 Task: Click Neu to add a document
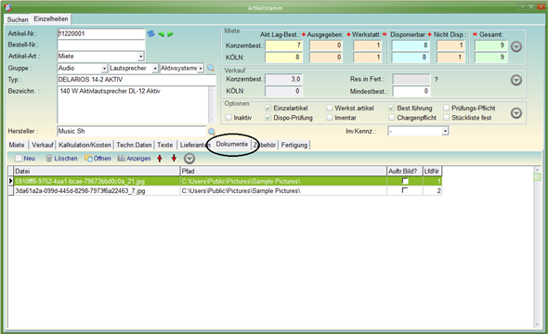(25, 159)
